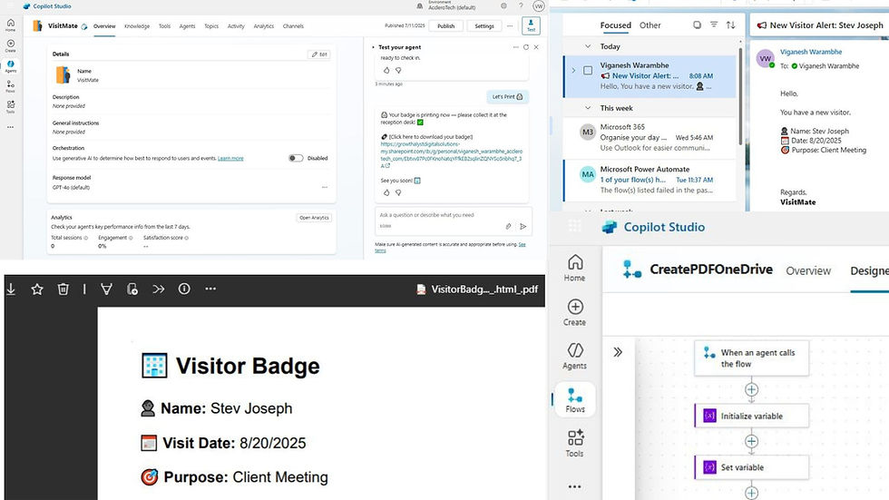889x500 pixels.
Task: Add step below 'When an agent calls the flow'
Action: [751, 389]
